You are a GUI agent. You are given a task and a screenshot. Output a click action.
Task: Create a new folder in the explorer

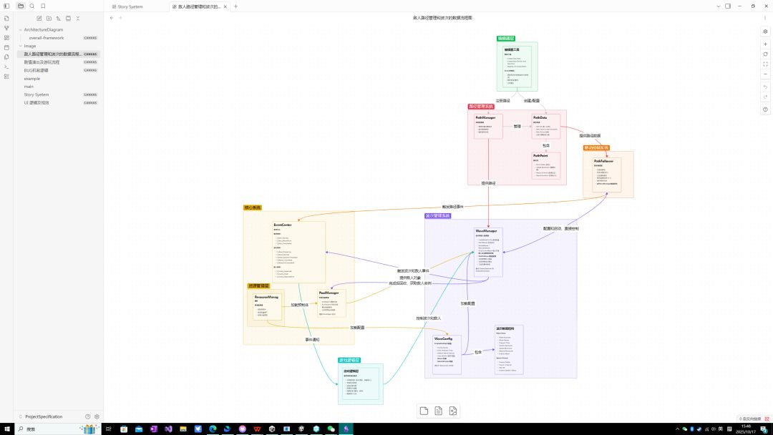49,18
